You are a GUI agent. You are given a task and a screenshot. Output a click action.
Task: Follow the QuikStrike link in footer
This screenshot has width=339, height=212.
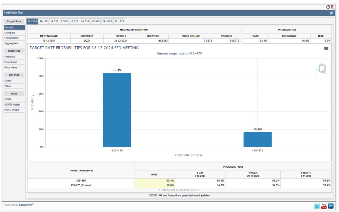tap(26, 205)
